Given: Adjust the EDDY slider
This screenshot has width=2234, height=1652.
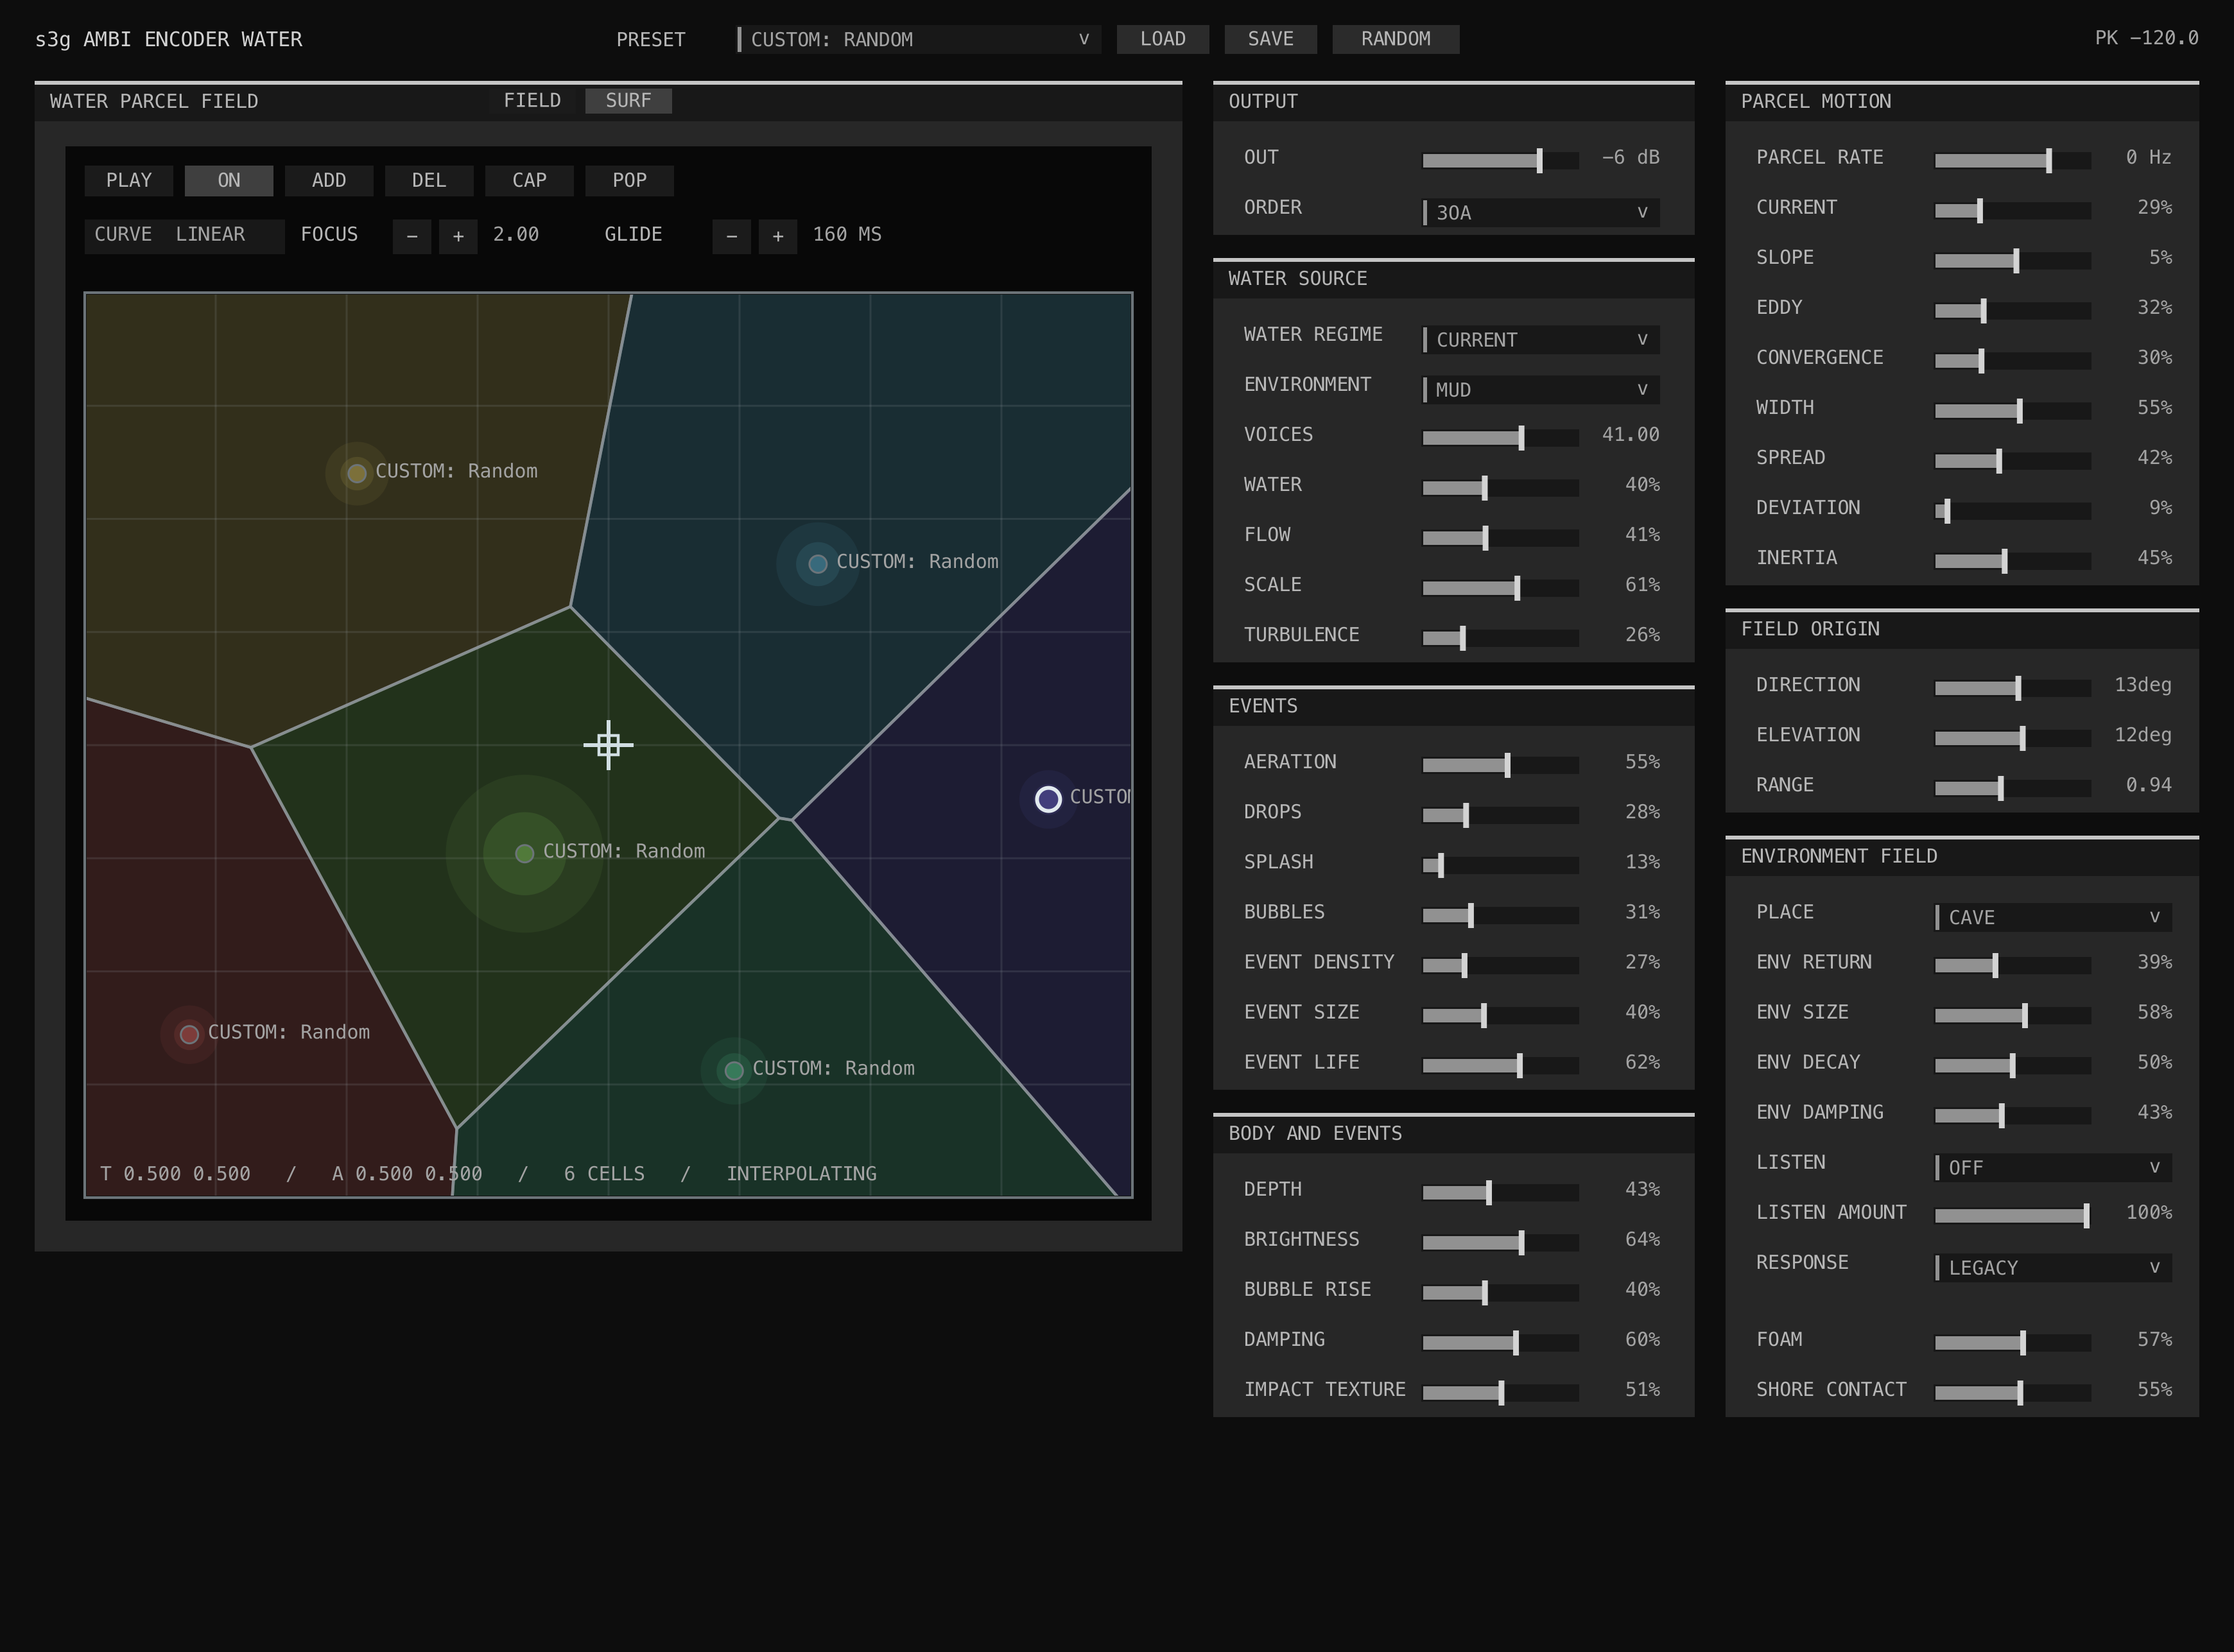Looking at the screenshot, I should point(2012,311).
